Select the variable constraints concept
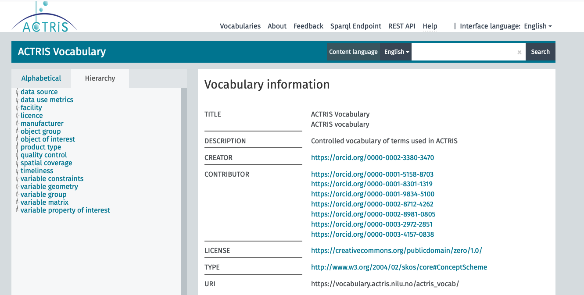 coord(52,179)
